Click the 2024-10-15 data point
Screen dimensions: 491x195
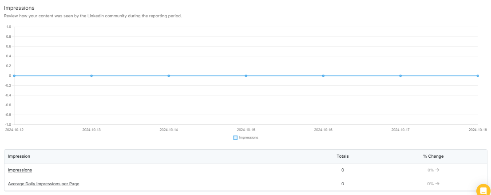(x=246, y=76)
